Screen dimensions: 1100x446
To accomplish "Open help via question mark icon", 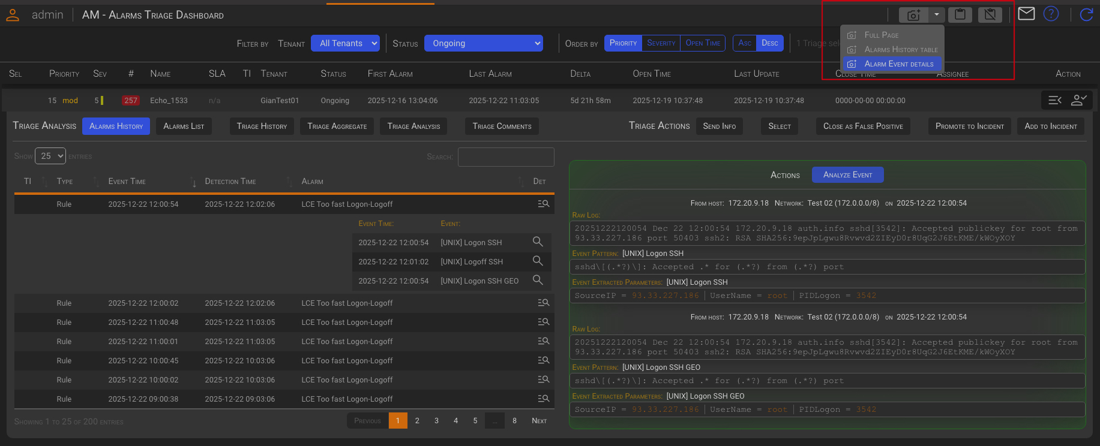I will [1051, 14].
